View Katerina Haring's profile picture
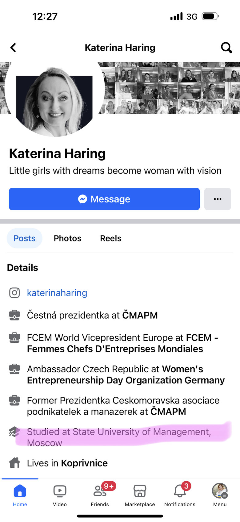Image resolution: width=240 pixels, height=522 pixels. coord(54,99)
